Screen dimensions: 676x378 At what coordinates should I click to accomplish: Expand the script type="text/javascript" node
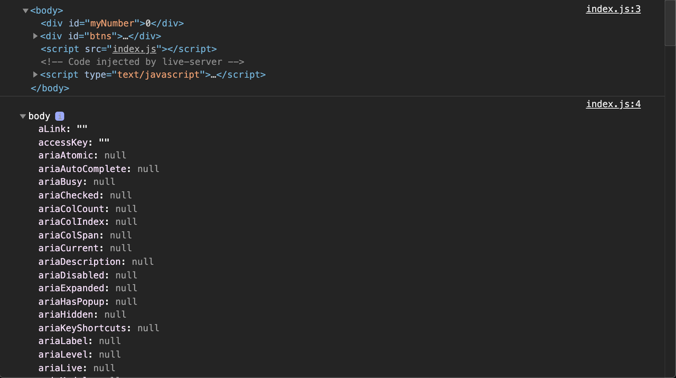[x=35, y=74]
